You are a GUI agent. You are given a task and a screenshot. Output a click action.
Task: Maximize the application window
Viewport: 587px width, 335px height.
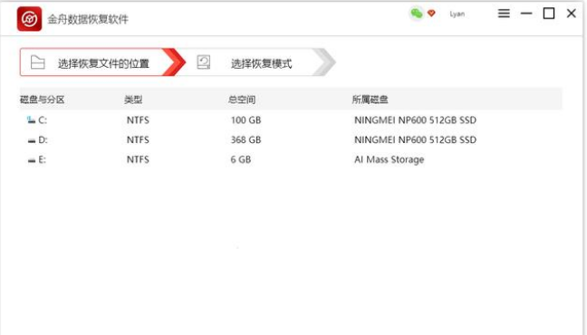[x=549, y=14]
